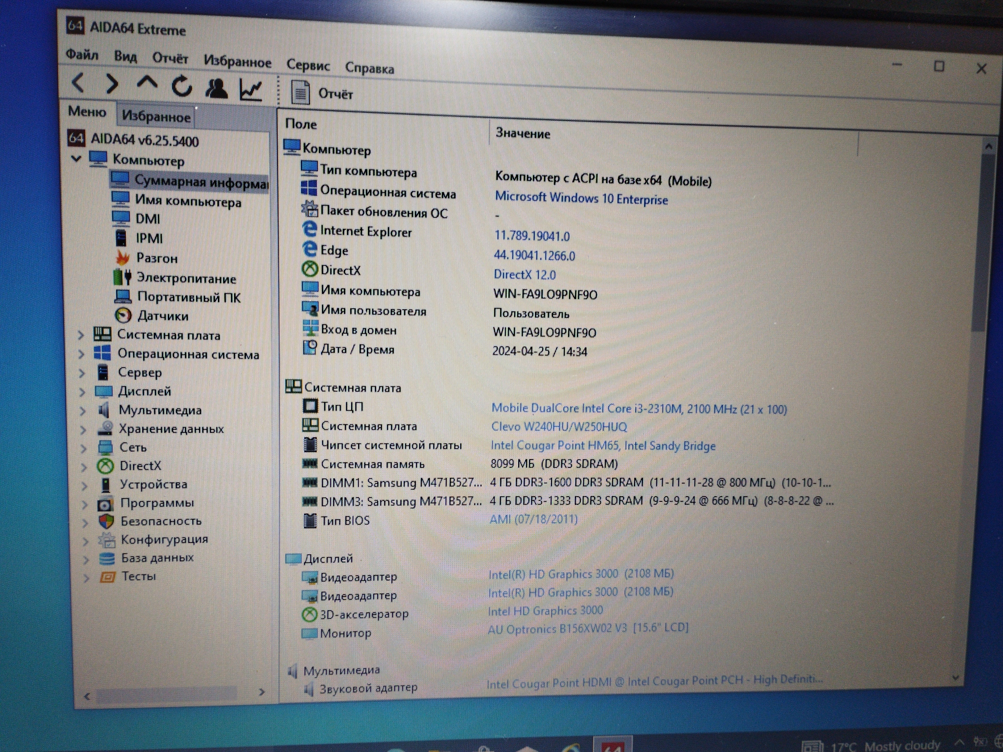Expand Сервер tree node
This screenshot has height=752, width=1003.
click(x=82, y=373)
